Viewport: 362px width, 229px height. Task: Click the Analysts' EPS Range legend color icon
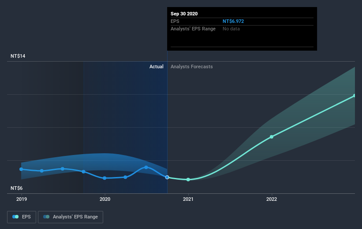[x=46, y=217]
